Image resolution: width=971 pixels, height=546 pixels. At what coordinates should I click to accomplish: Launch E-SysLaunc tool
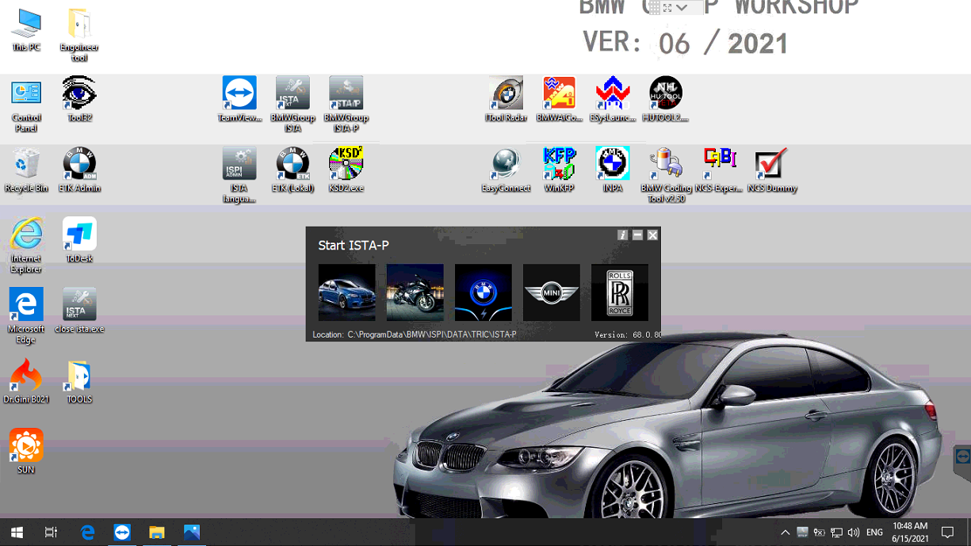[x=612, y=93]
